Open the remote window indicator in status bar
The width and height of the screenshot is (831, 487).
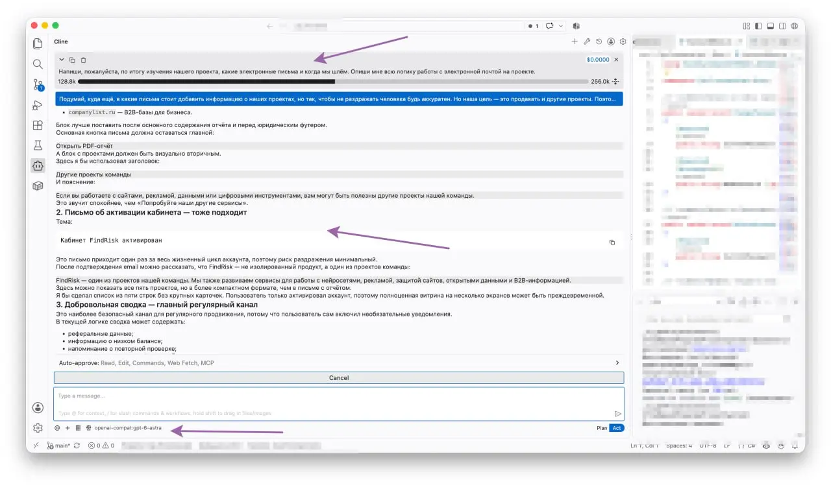[x=36, y=445]
